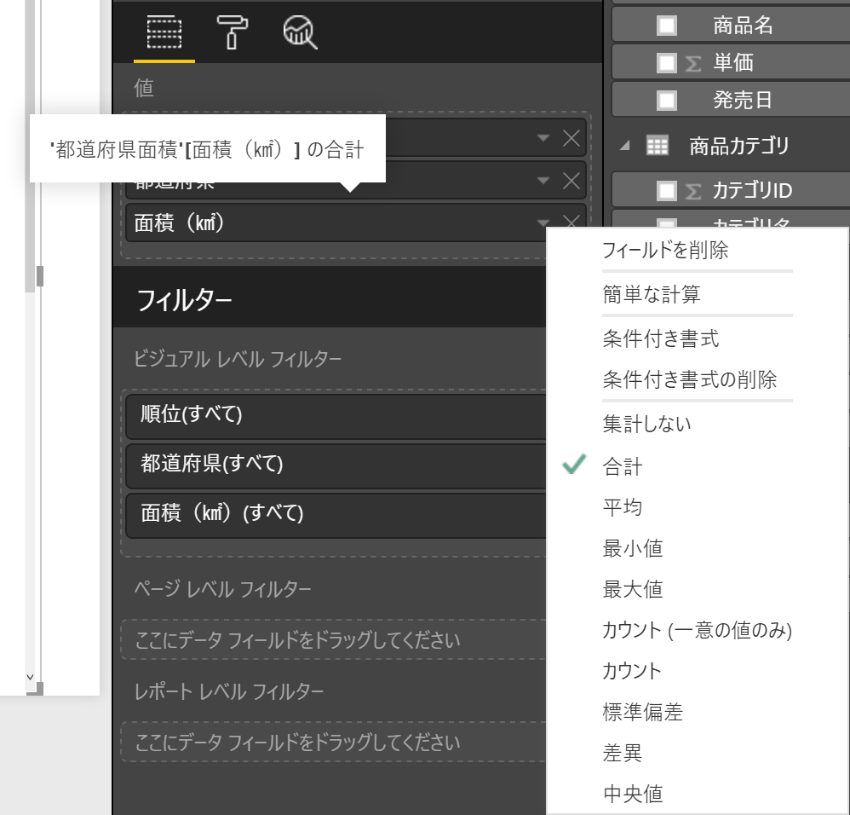The width and height of the screenshot is (850, 815).
Task: Click the カテゴリID field label
Action: click(752, 191)
